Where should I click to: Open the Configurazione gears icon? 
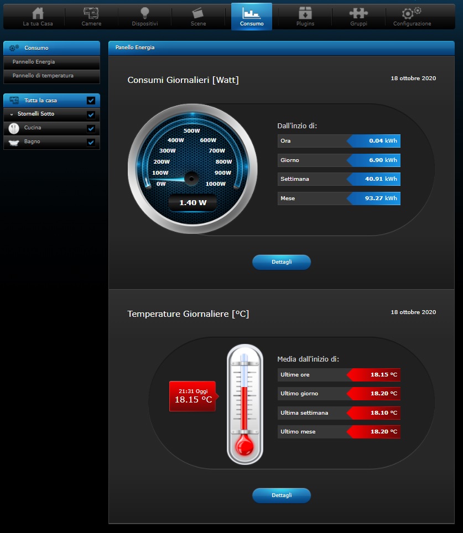[412, 13]
